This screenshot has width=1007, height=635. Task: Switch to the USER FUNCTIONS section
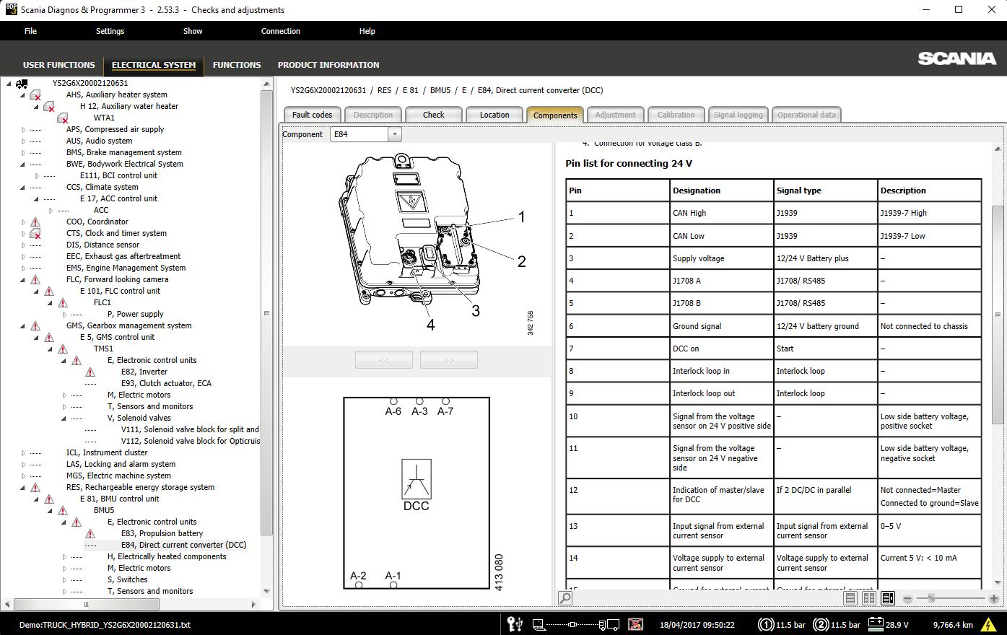pos(58,65)
